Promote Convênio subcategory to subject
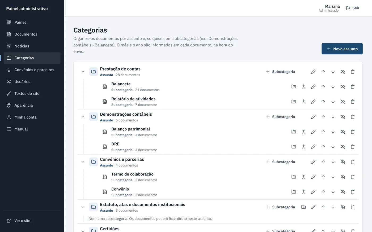The width and height of the screenshot is (372, 232). pyautogui.click(x=303, y=192)
